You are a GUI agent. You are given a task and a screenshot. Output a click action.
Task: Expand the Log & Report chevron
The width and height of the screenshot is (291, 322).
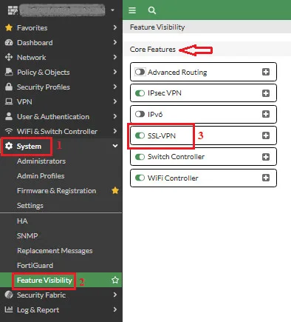point(115,309)
